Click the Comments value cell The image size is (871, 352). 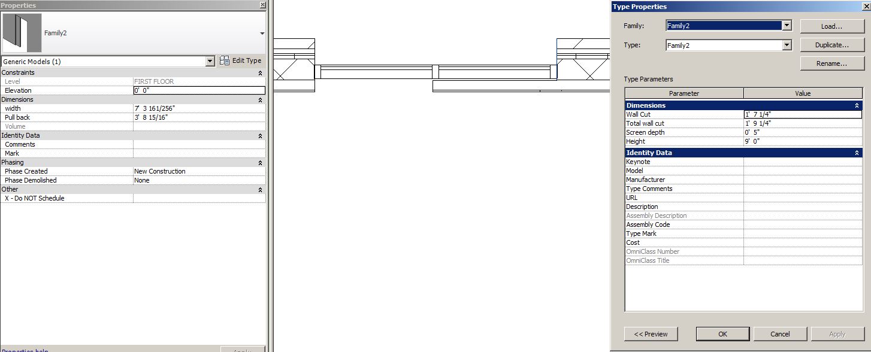point(199,144)
